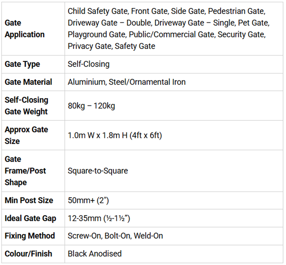This screenshot has width=286, height=265.
Task: Click the Self-Closing Gate Weight label
Action: (26, 106)
